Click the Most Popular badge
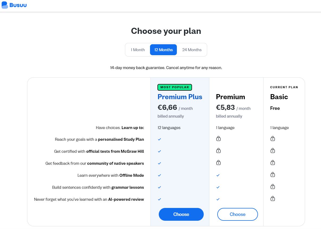 pos(175,87)
